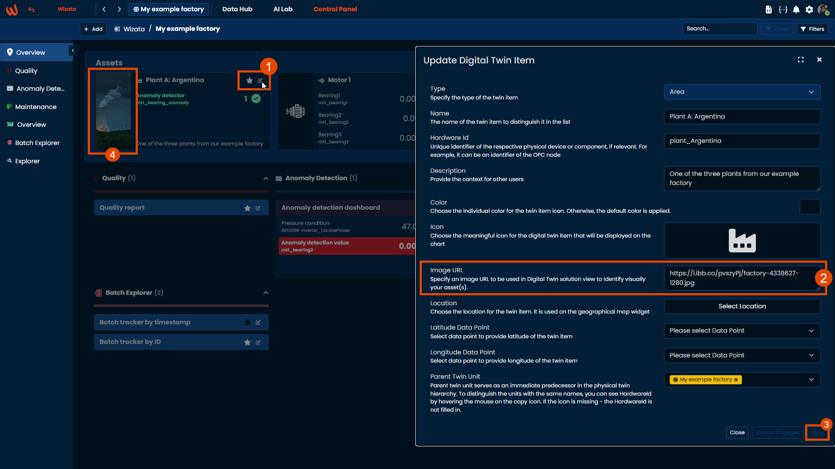Viewport: 835px width, 469px height.
Task: Expand the dialog to fullscreen
Action: (801, 60)
